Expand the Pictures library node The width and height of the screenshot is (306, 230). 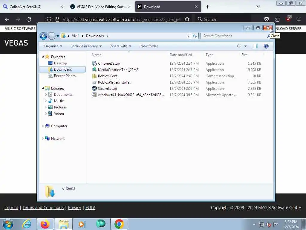click(46, 107)
